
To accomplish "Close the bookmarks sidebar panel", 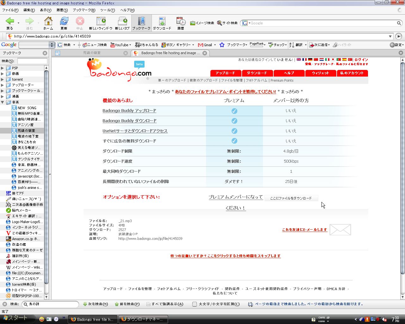I will [45, 53].
